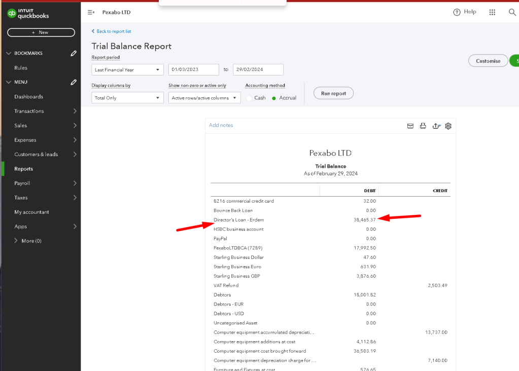
Task: Open the Help question mark icon
Action: point(457,12)
